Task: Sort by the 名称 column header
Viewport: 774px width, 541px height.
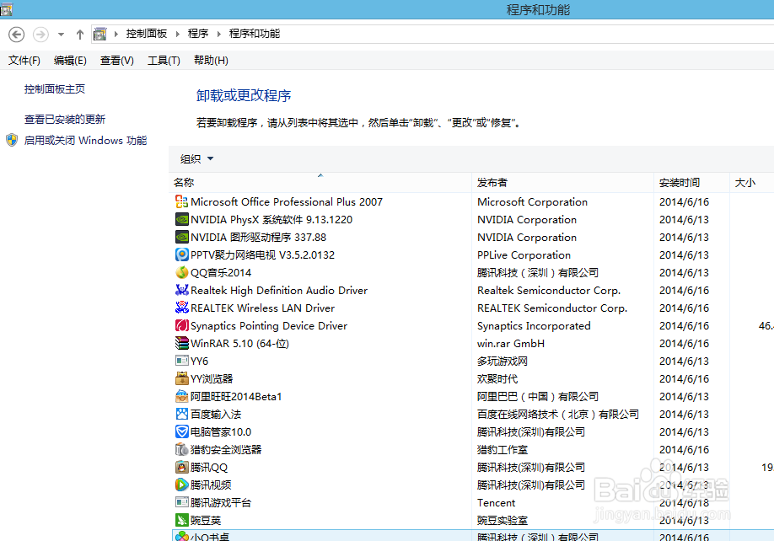Action: pyautogui.click(x=320, y=183)
